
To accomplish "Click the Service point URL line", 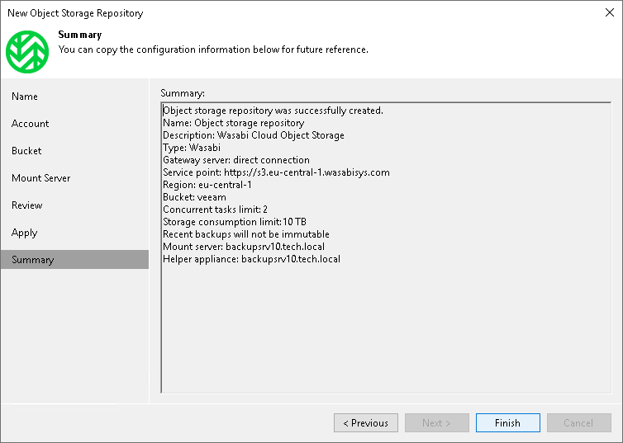I will tap(276, 172).
